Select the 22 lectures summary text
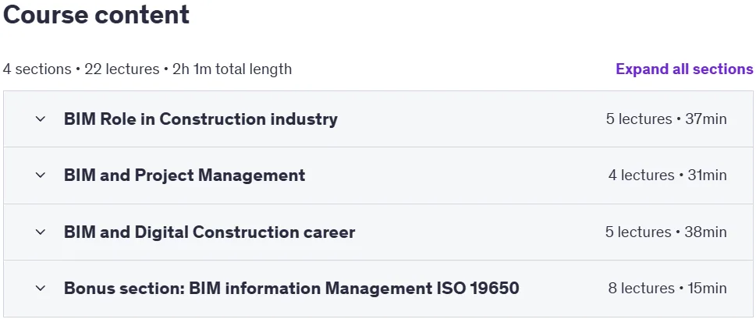The height and width of the screenshot is (319, 756). 122,69
